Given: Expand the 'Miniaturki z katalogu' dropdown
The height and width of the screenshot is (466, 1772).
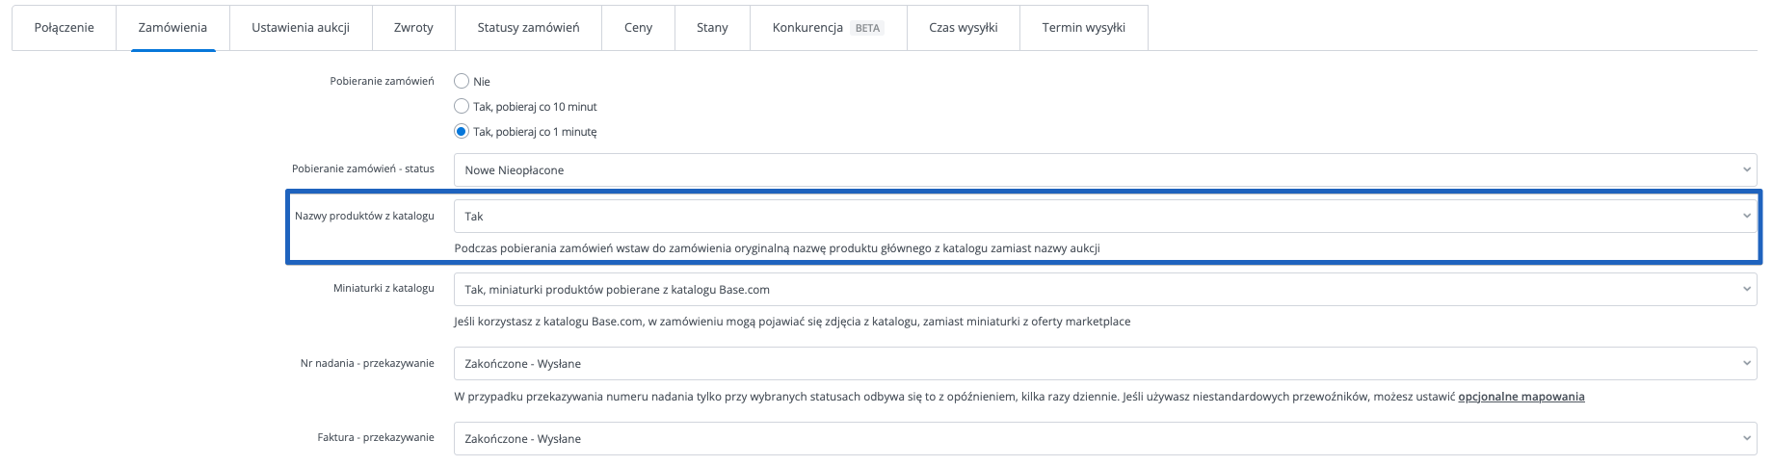Looking at the screenshot, I should point(1104,290).
